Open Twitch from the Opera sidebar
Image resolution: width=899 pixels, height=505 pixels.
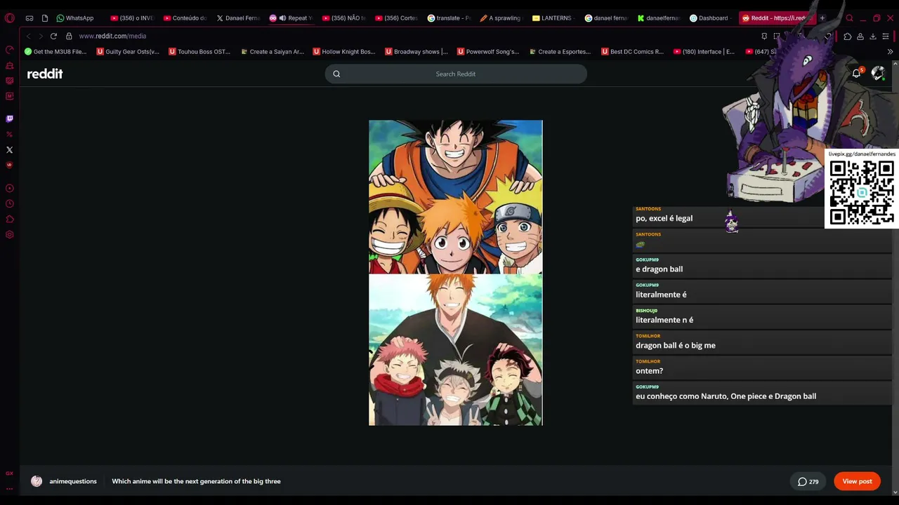[9, 119]
